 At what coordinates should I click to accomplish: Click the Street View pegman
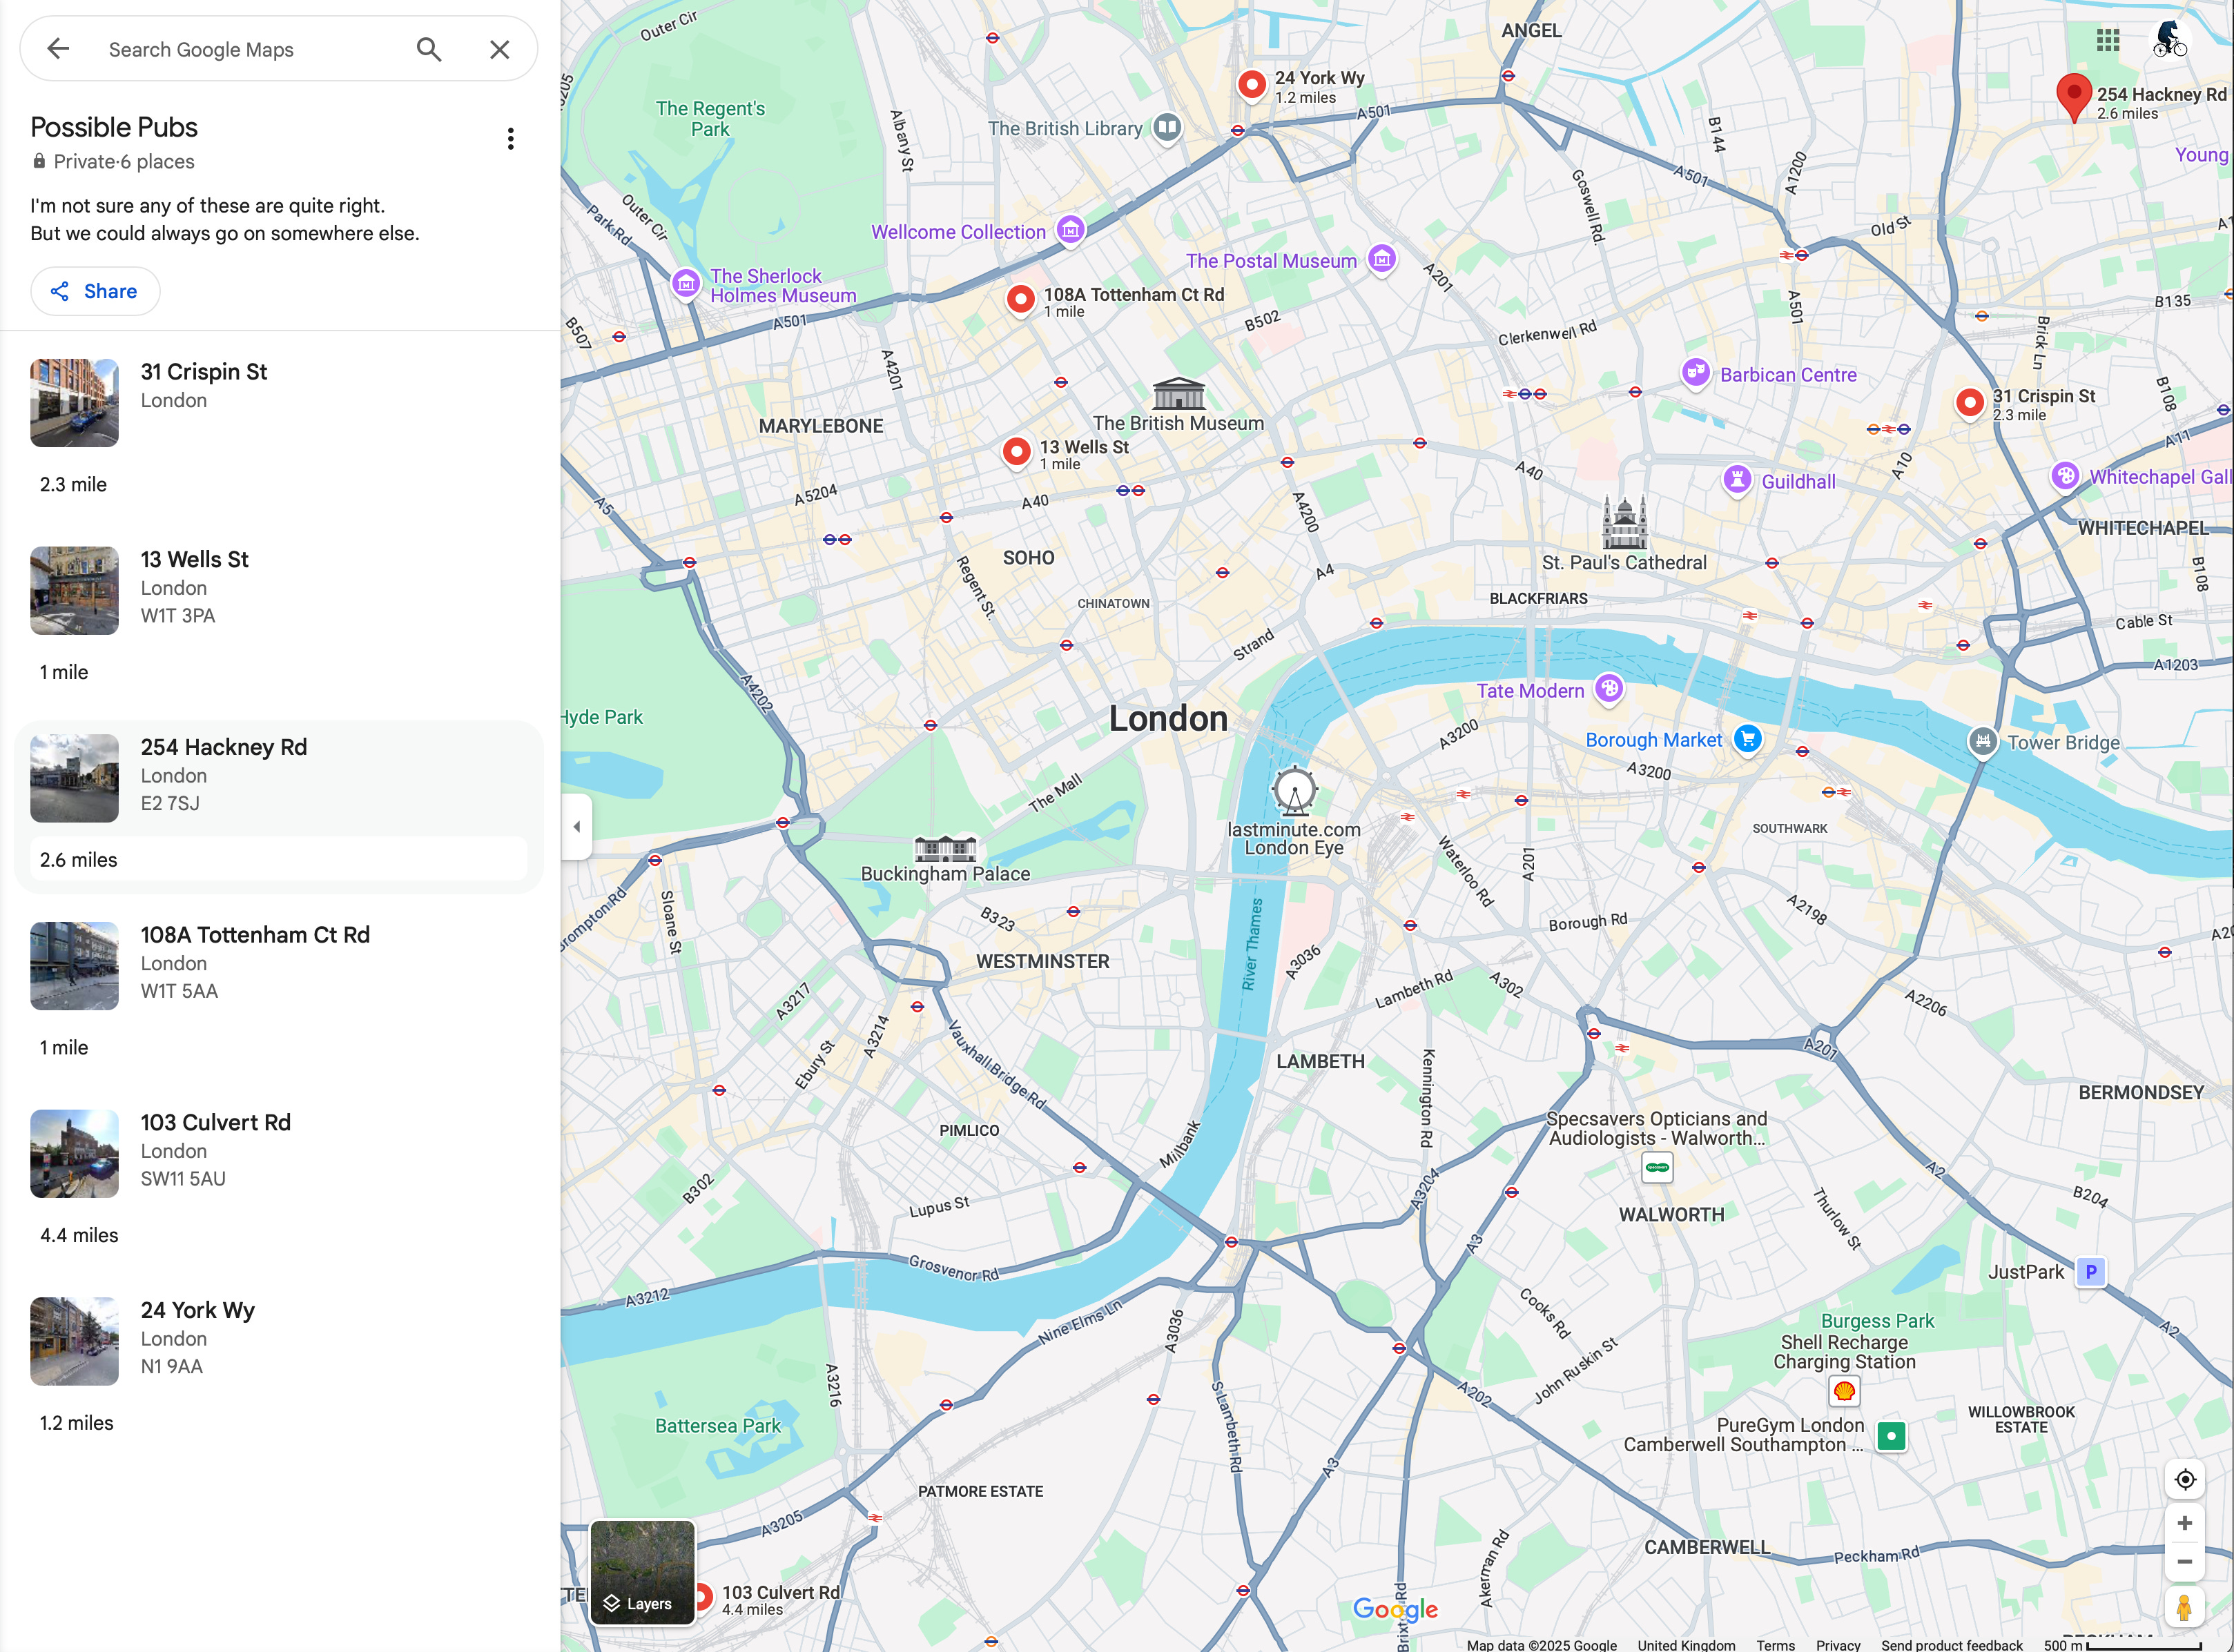(2185, 1607)
